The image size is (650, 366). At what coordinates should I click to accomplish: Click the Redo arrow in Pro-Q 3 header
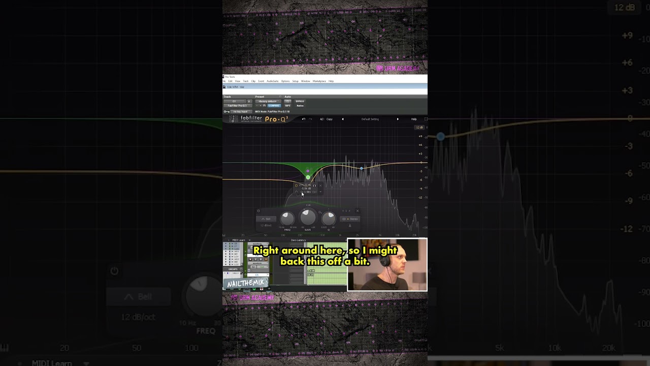[x=310, y=119]
